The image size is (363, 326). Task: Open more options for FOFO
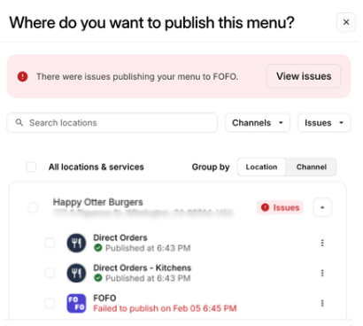pos(322,303)
